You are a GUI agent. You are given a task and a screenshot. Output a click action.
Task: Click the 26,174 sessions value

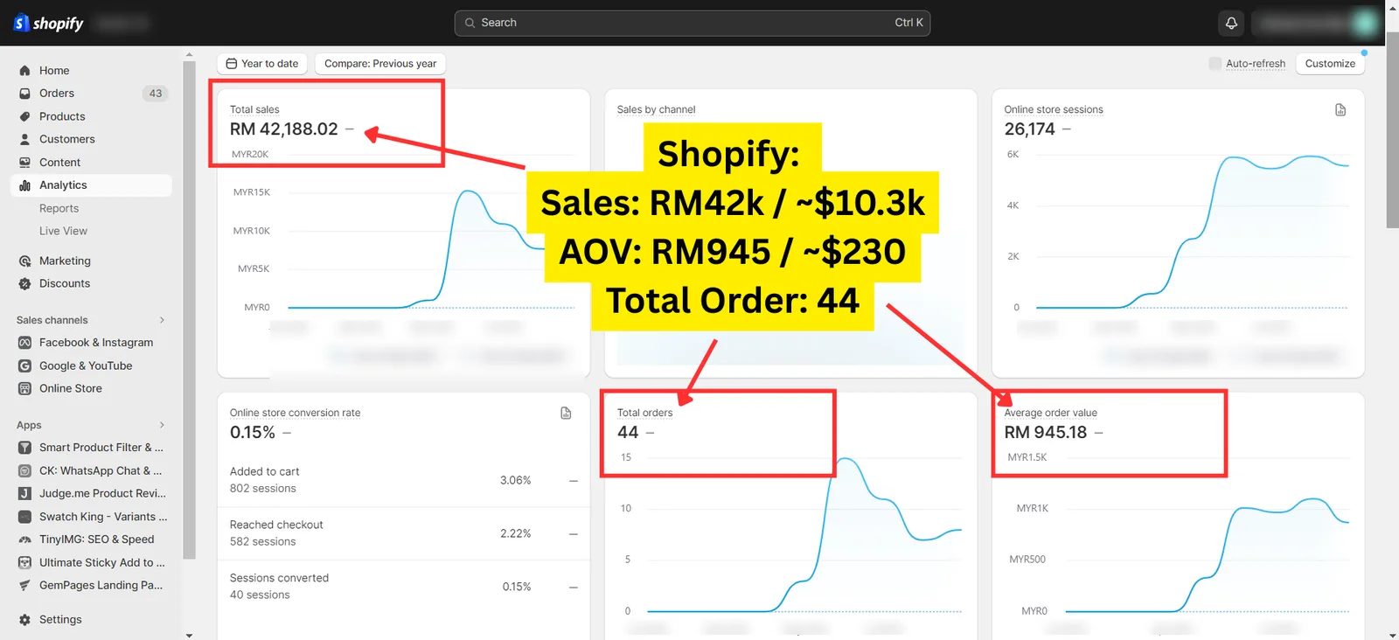click(x=1030, y=129)
